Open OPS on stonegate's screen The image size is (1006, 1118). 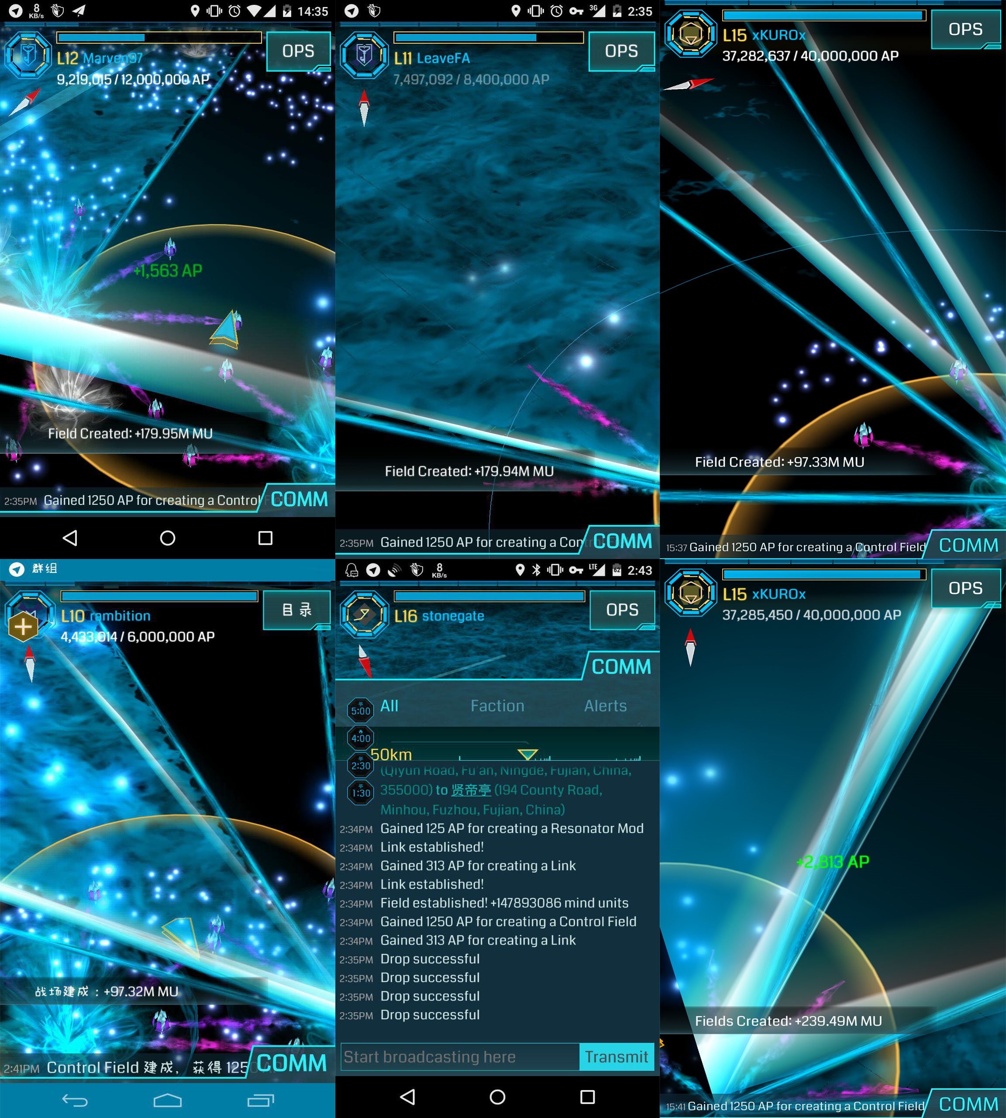622,610
